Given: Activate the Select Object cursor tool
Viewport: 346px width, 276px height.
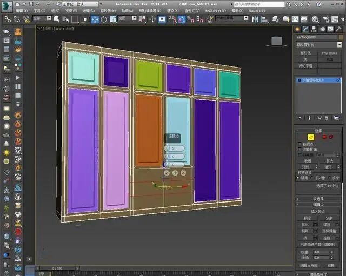Looking at the screenshot, I should 56,19.
